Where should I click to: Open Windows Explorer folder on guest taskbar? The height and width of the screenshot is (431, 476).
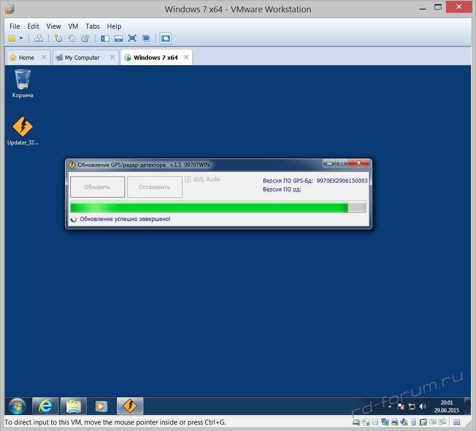coord(74,406)
